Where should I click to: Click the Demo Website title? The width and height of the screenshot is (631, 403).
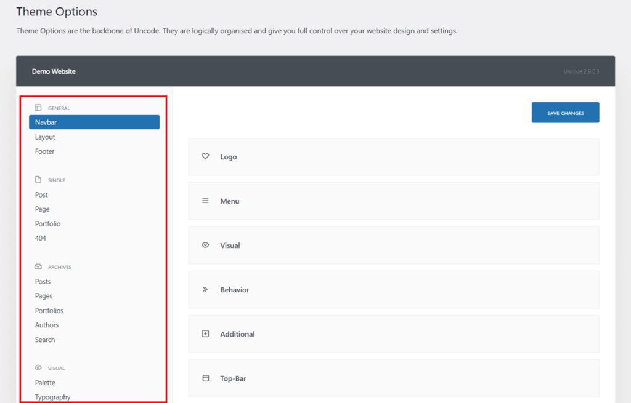pyautogui.click(x=53, y=71)
